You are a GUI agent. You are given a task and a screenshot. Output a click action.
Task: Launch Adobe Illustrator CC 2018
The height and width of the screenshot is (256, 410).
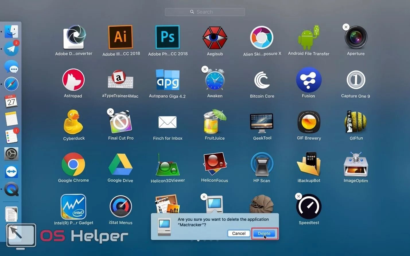click(x=121, y=37)
